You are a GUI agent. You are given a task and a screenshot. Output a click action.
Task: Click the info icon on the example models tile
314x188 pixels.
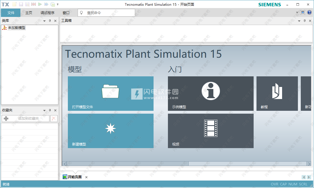[211, 91]
